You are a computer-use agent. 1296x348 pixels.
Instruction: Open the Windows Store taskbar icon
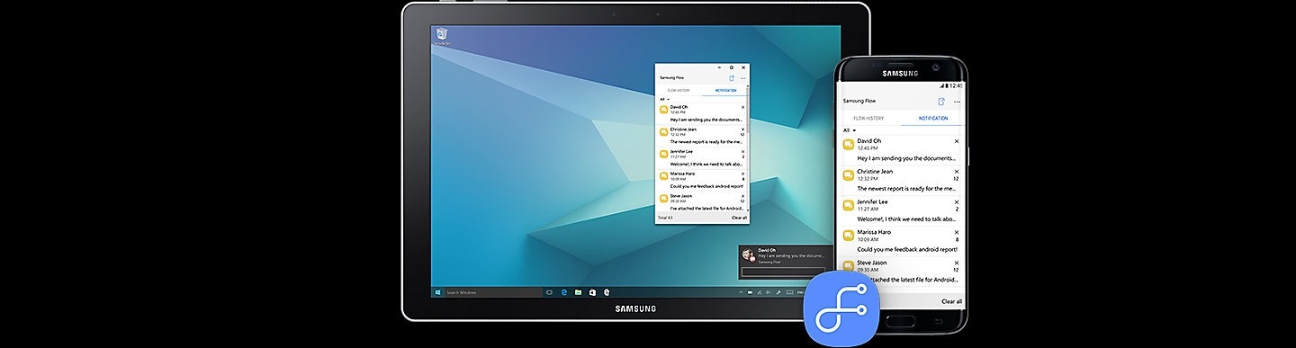592,292
